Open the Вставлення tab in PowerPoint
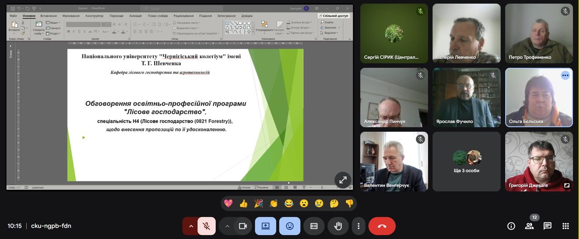This screenshot has height=239, width=579. pos(48,16)
